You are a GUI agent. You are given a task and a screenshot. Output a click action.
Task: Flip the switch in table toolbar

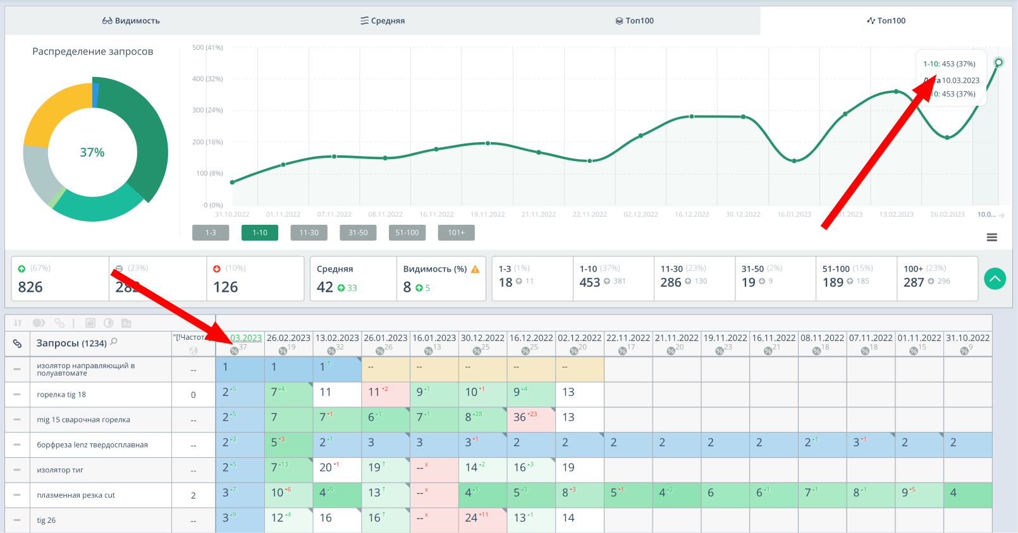tap(39, 323)
